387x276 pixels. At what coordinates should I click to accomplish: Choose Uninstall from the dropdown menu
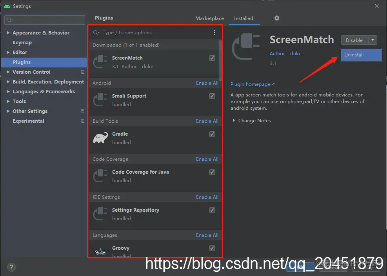coord(361,55)
